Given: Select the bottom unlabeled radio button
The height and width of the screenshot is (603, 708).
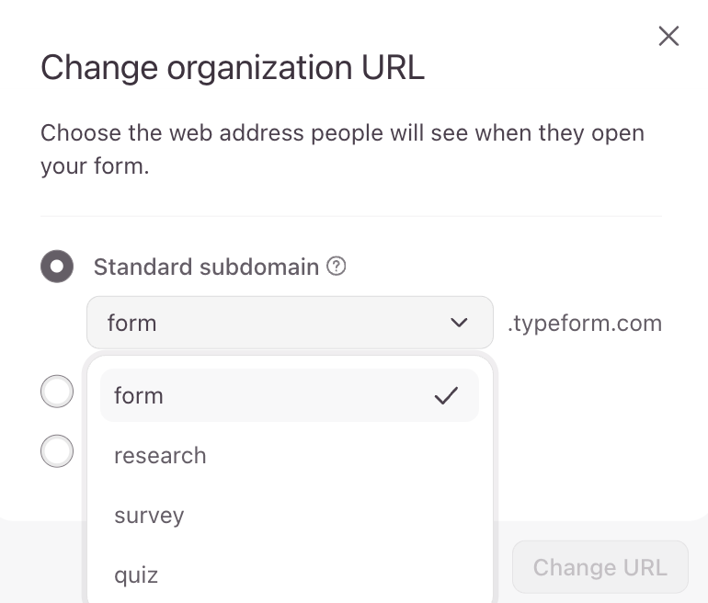Looking at the screenshot, I should coord(57,450).
